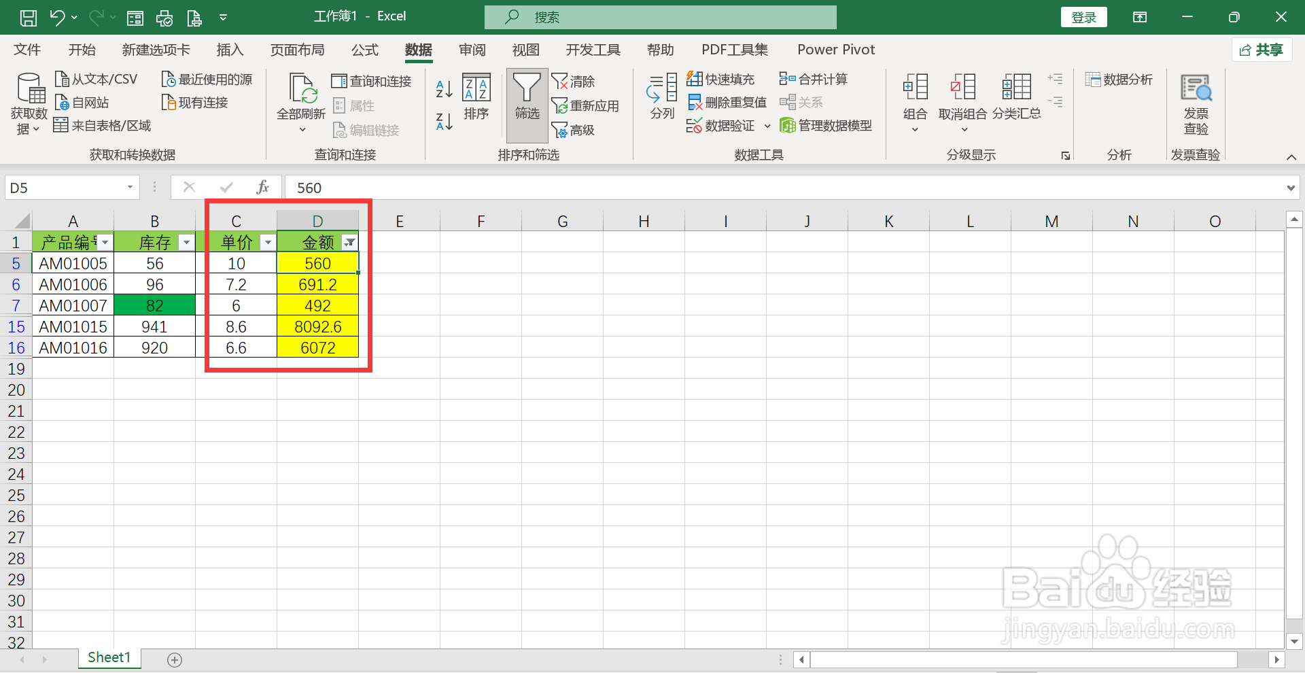
Task: Switch to the Insert (插入) tab
Action: pos(230,50)
